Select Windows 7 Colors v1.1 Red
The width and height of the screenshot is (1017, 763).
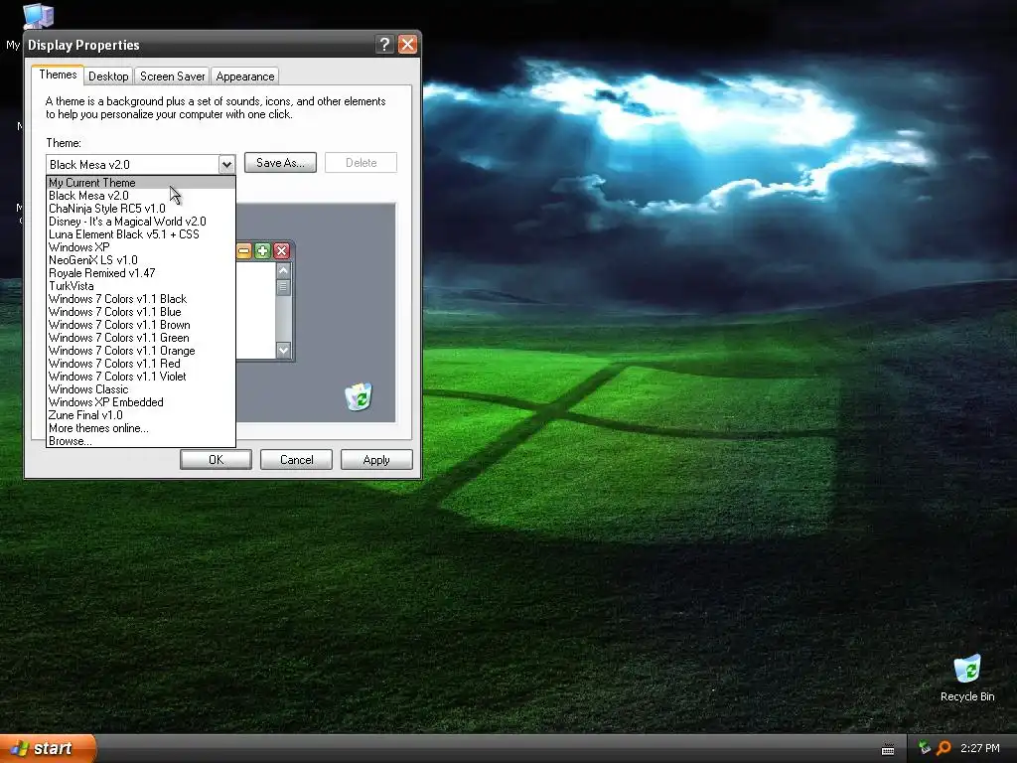click(x=141, y=364)
